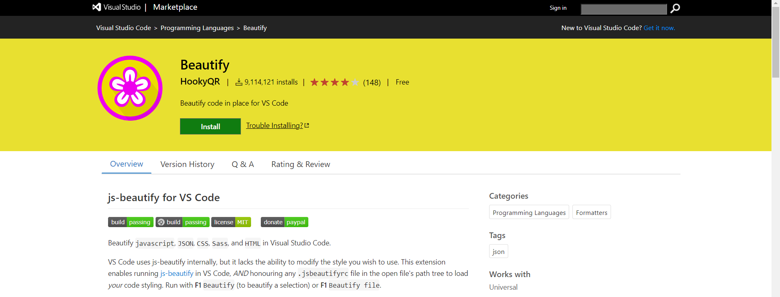Open the Rating & Review tab
The height and width of the screenshot is (297, 780).
[x=301, y=164]
